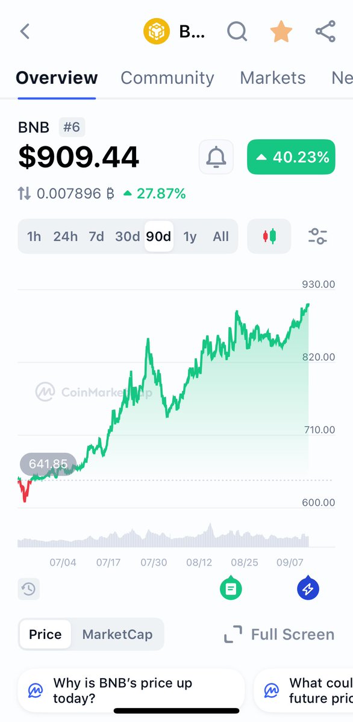
Task: Open search with magnifier icon
Action: pyautogui.click(x=237, y=31)
